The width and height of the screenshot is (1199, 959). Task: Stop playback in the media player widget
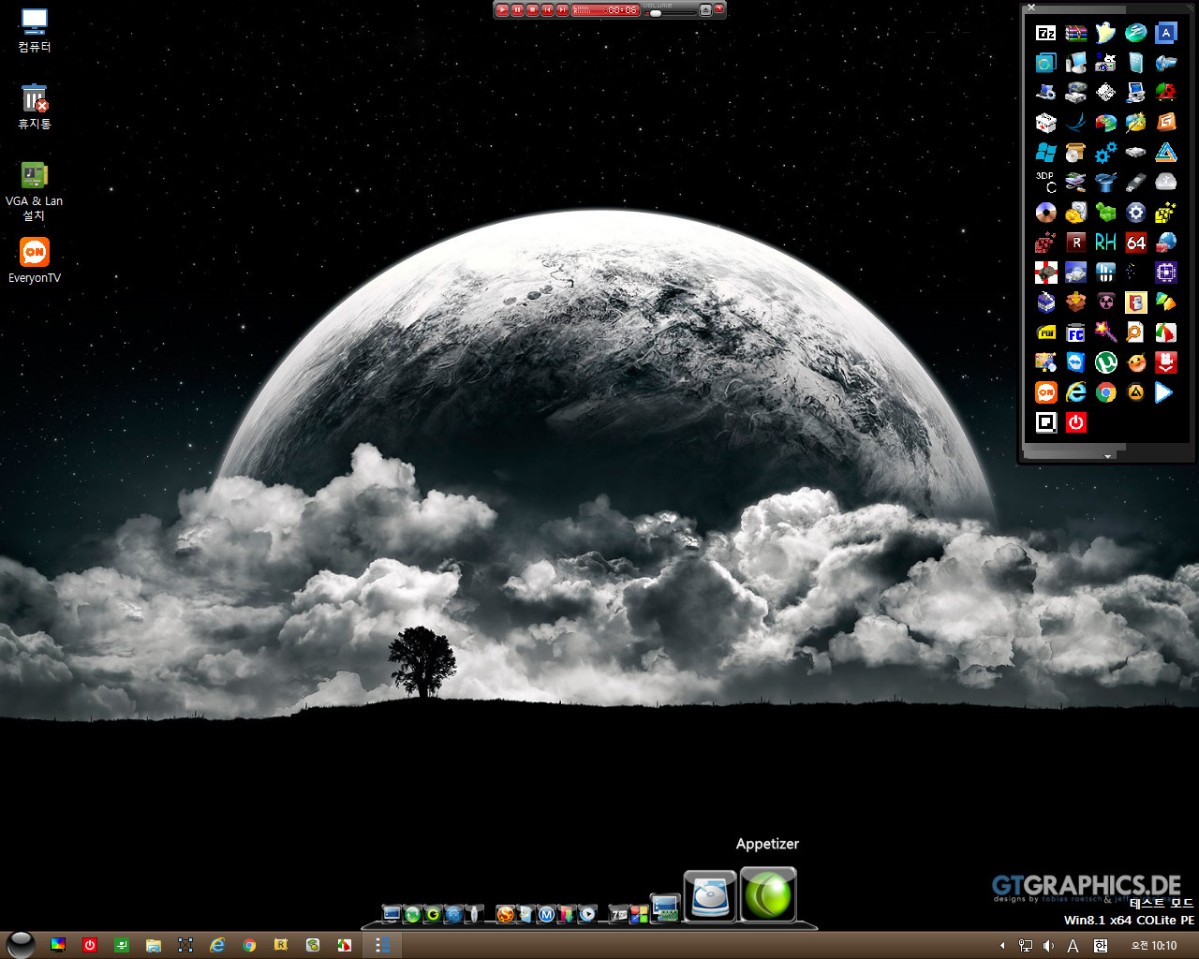(x=532, y=9)
